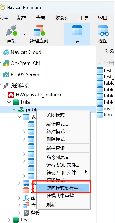Open the 文件 menu

click(3, 18)
